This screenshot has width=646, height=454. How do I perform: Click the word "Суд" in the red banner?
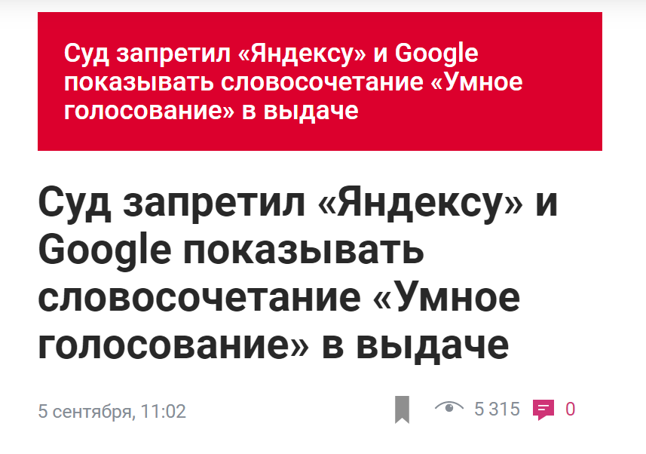(84, 55)
